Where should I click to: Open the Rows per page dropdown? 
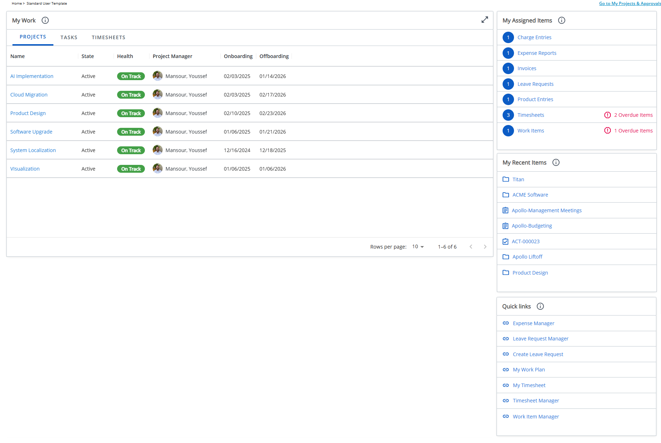pyautogui.click(x=417, y=246)
